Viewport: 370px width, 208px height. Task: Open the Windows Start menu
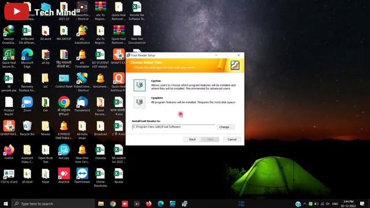[x=6, y=203]
